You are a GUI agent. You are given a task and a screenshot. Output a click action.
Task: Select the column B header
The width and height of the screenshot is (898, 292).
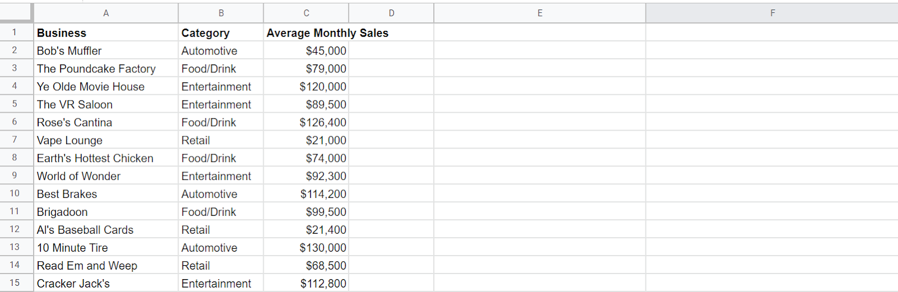click(221, 13)
